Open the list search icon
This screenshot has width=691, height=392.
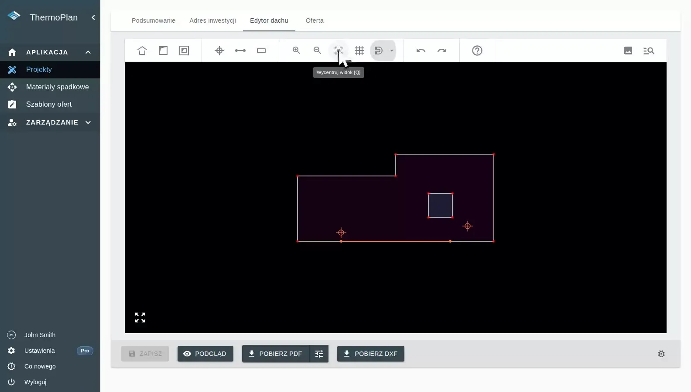tap(649, 51)
